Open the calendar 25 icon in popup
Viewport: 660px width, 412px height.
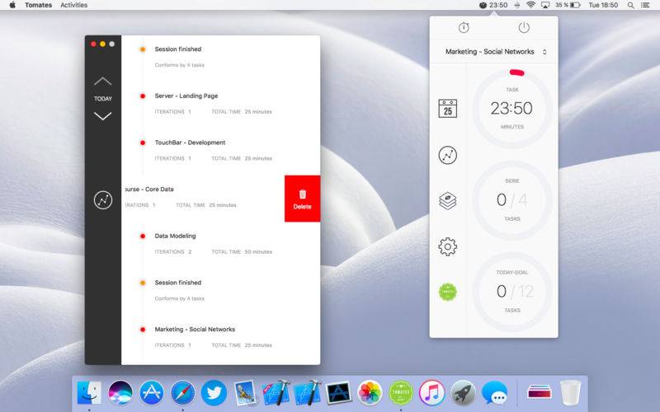[x=447, y=109]
